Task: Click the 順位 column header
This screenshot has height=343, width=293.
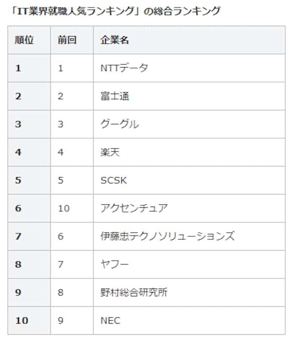Action: 24,40
